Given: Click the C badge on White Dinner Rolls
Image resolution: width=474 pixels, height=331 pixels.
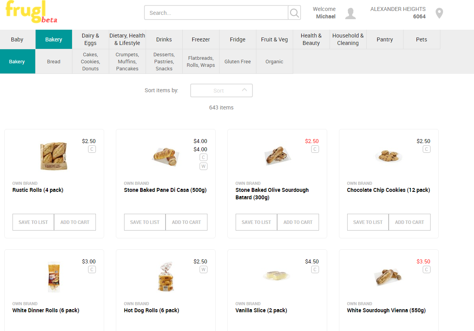Looking at the screenshot, I should (92, 270).
